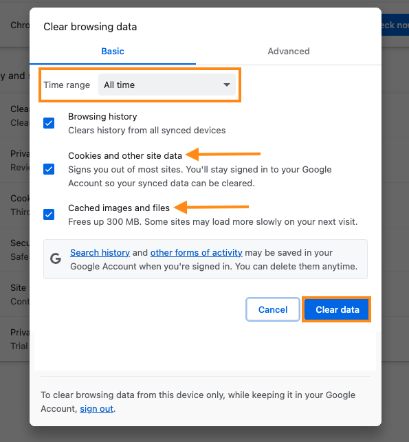Click the Clear data button
Screen dimensions: 409x442
tap(337, 309)
